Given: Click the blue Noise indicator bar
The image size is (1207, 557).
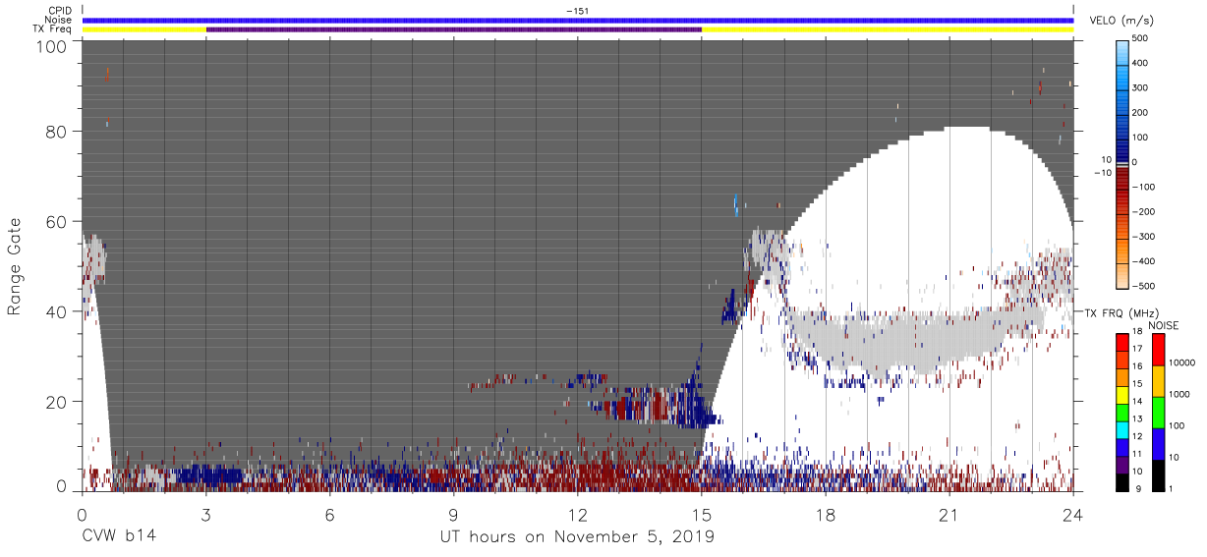Looking at the screenshot, I should tap(578, 20).
